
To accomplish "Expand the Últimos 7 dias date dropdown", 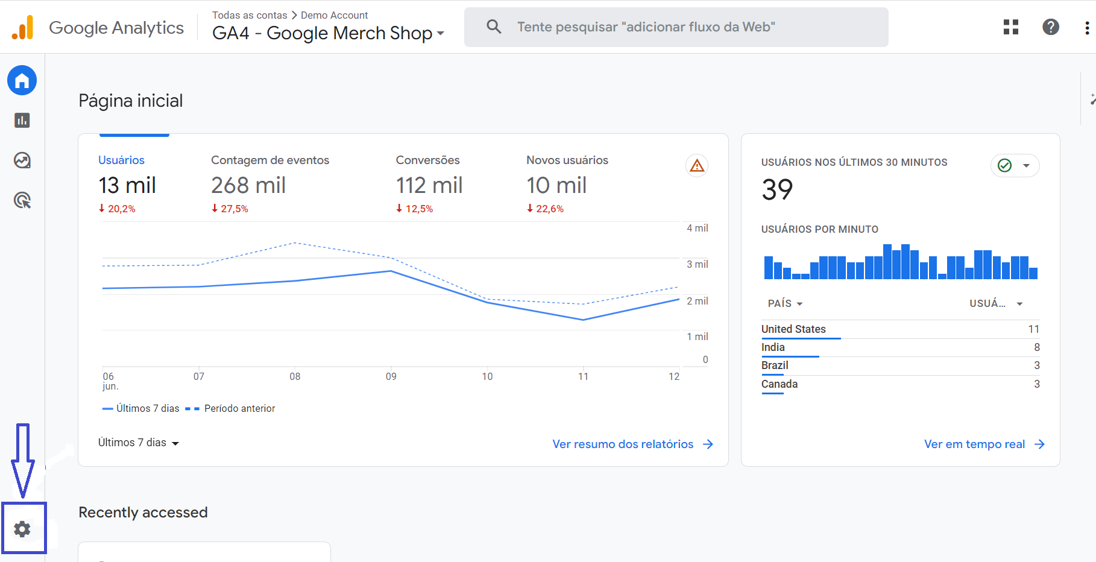I will pyautogui.click(x=139, y=443).
